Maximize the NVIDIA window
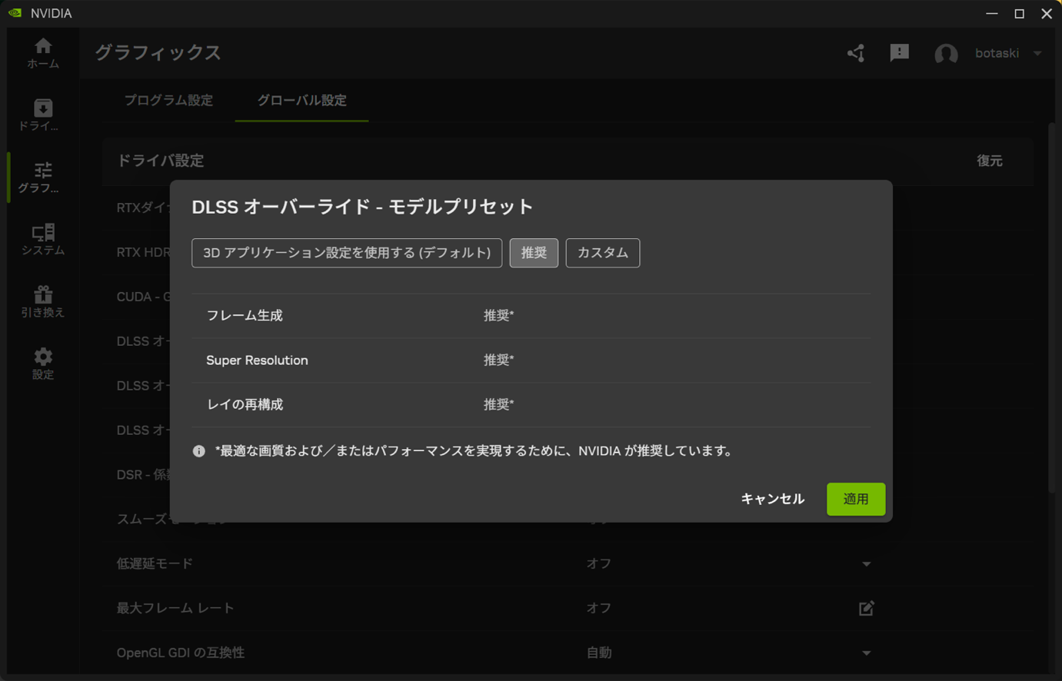This screenshot has height=681, width=1062. pyautogui.click(x=1020, y=13)
